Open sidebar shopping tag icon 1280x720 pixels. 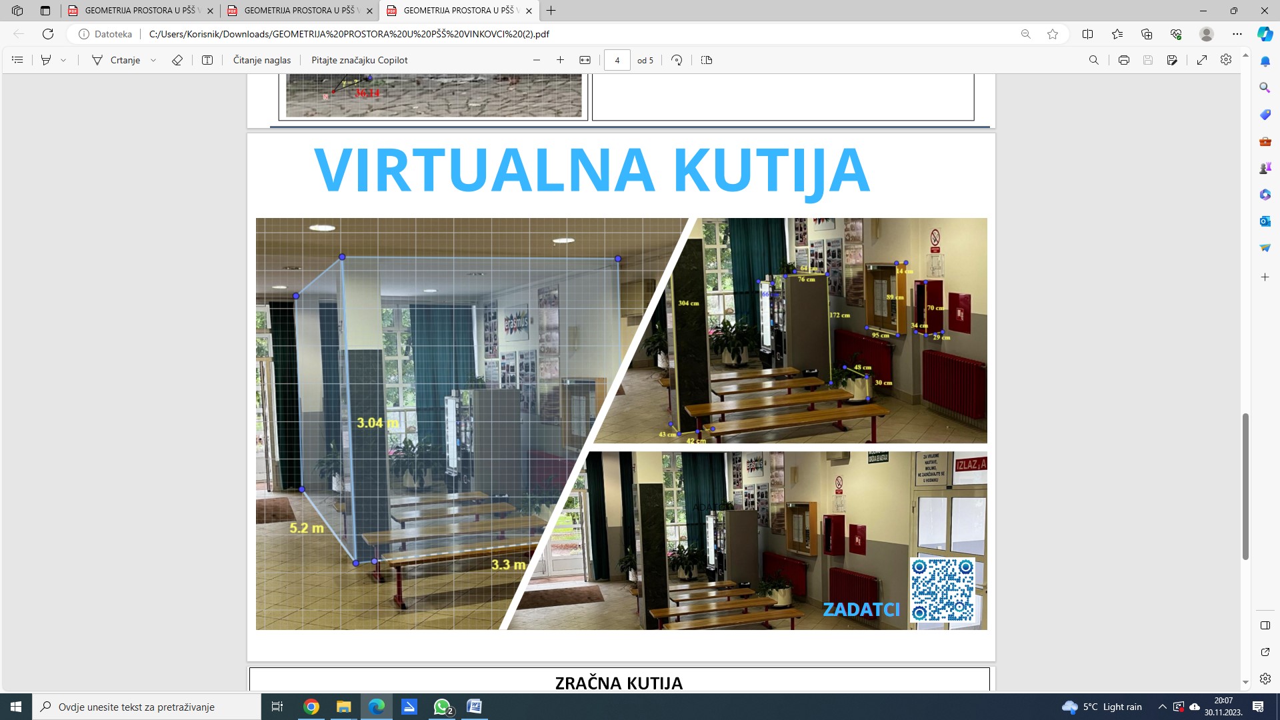(1265, 115)
